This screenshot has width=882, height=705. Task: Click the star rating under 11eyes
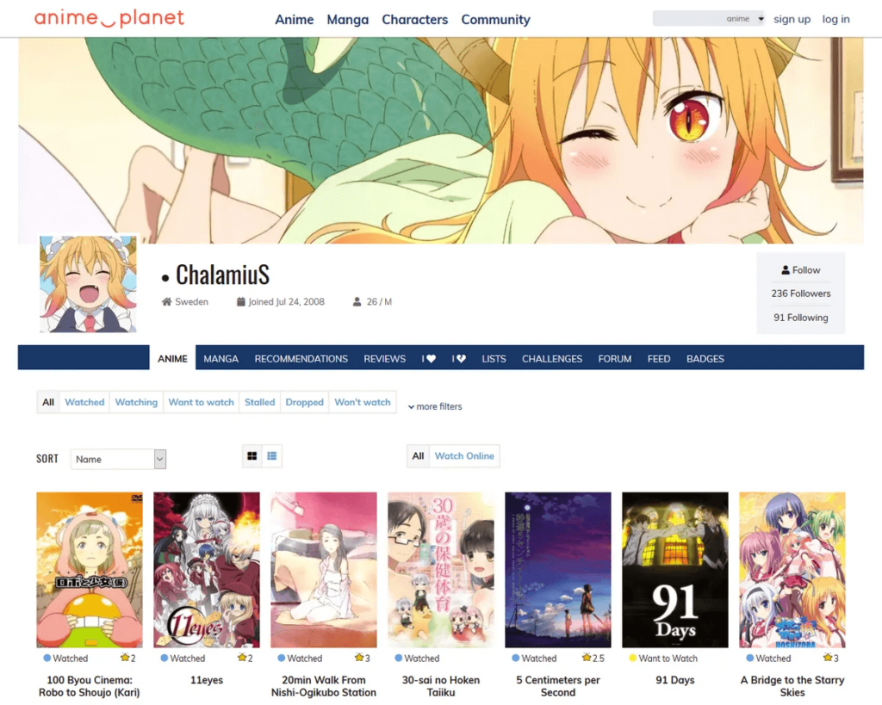[x=245, y=659]
